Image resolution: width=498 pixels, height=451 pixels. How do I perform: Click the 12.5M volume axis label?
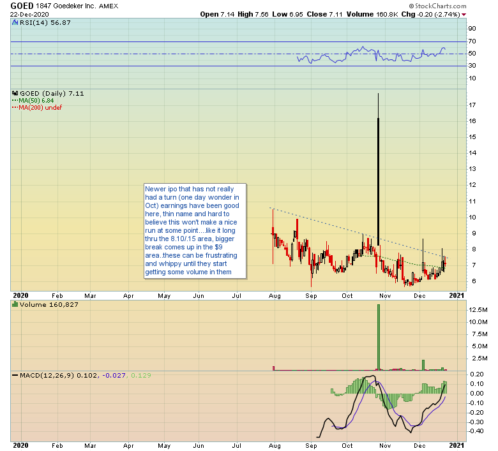tap(478, 310)
